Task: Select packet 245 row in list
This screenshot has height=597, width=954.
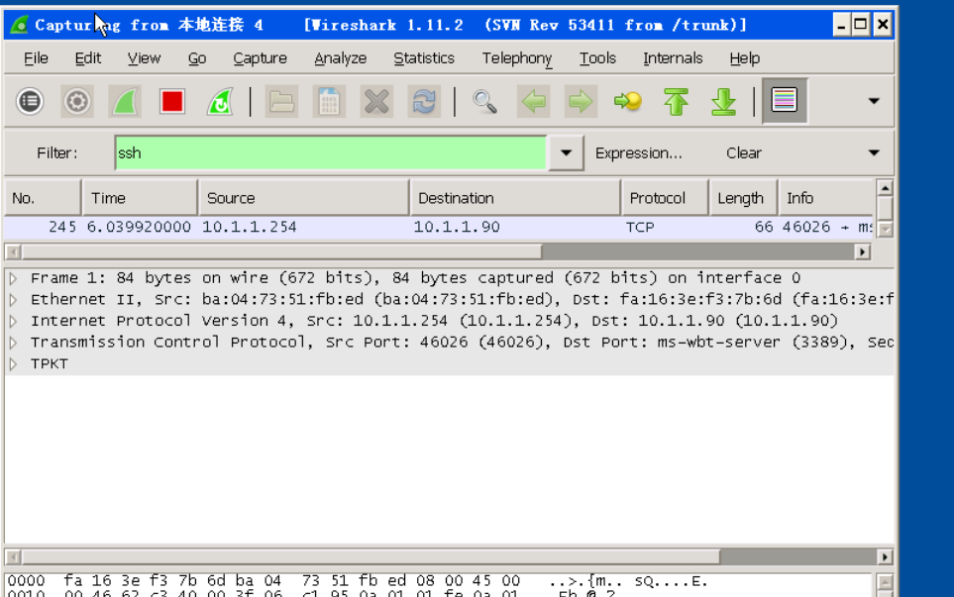Action: tap(438, 228)
